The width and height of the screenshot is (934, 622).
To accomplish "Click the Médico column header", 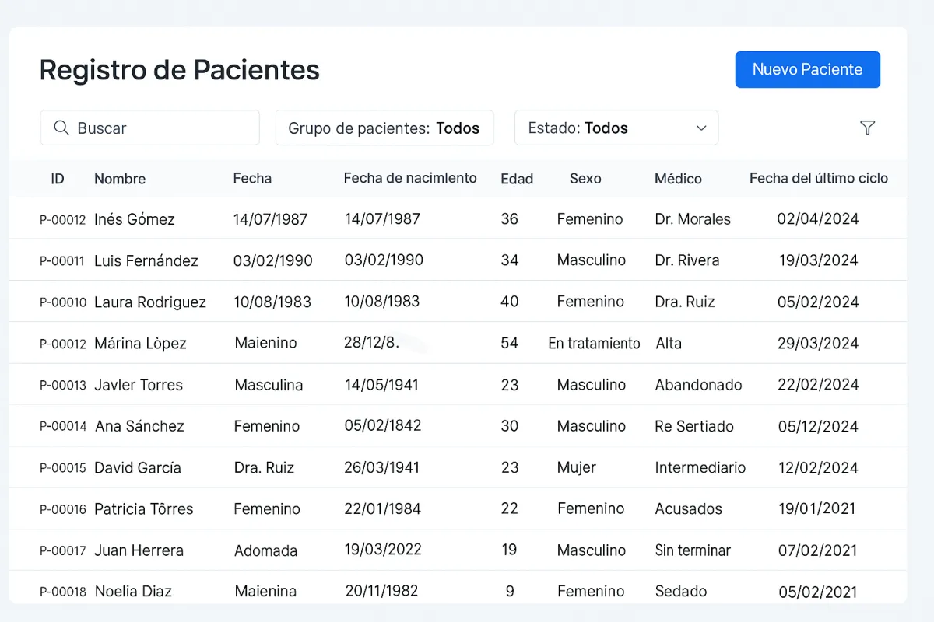I will [x=678, y=178].
